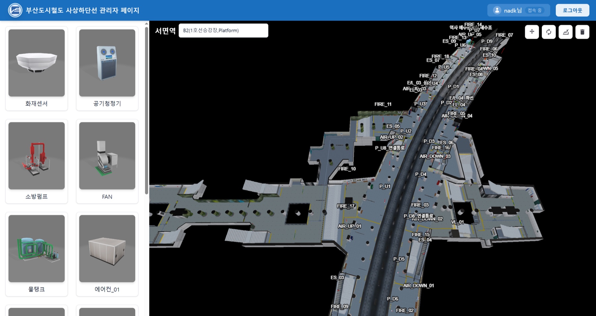Screen dimensions: 596x316
Task: Click the 서면역 station name label
Action: point(165,31)
